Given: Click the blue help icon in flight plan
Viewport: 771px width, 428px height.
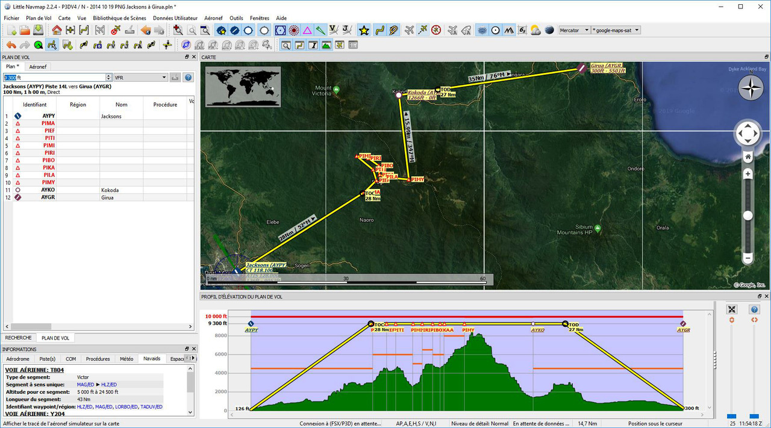Looking at the screenshot, I should point(188,78).
